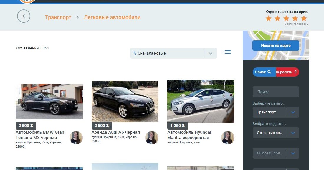The width and height of the screenshot is (324, 170).
Task: Click the blue 'Поиск' search button
Action: [264, 72]
